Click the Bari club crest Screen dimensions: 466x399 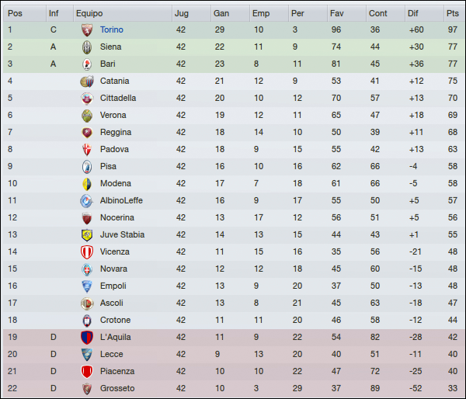87,64
